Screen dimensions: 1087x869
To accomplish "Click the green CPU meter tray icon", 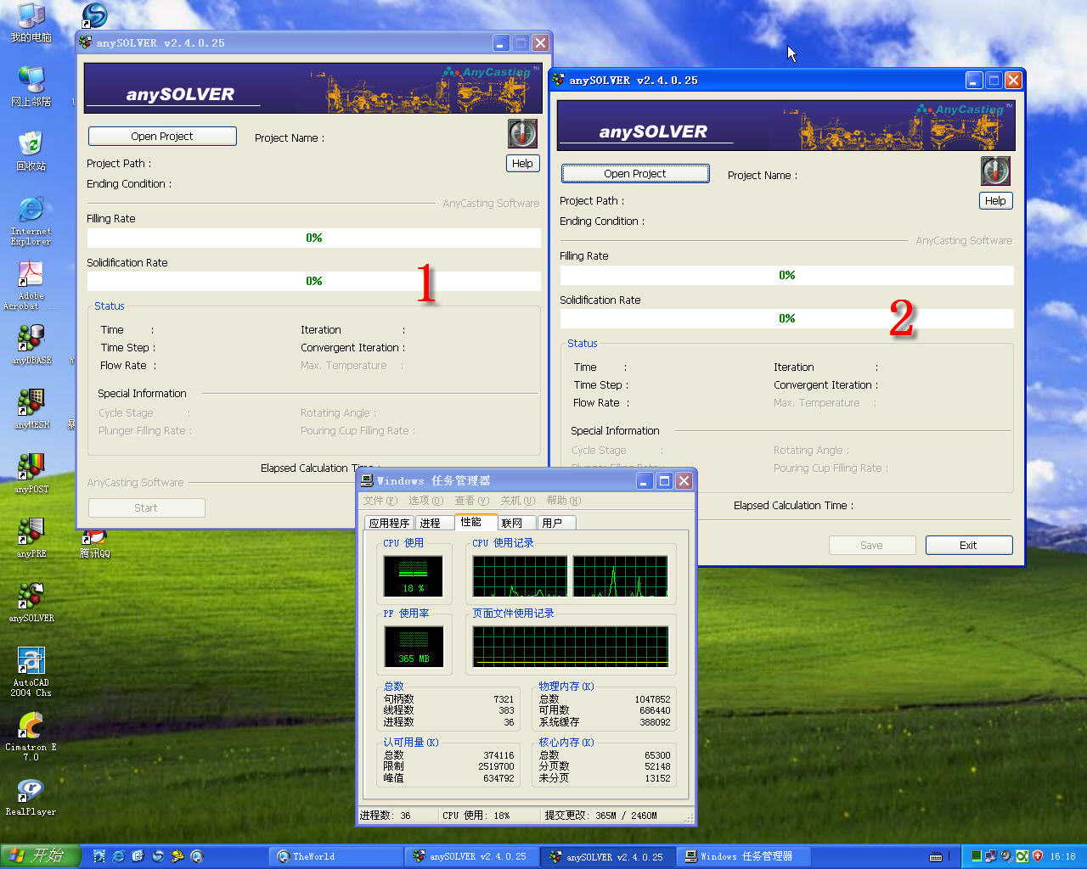I will click(977, 856).
